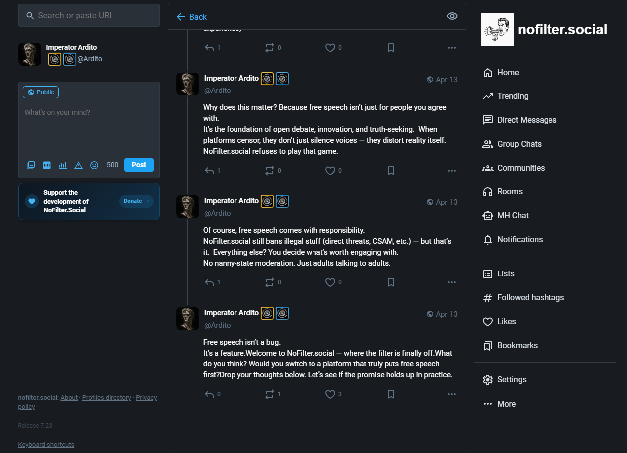This screenshot has height=453, width=627.
Task: Bookmark the 'Why does this matter?' post
Action: 391,171
